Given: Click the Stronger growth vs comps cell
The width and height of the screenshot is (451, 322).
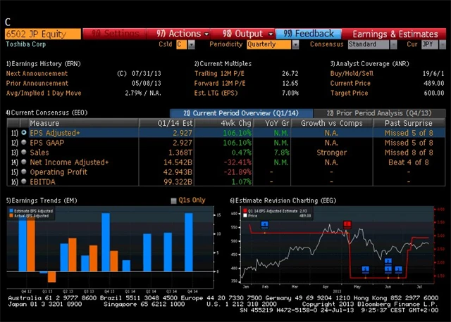Looking at the screenshot, I should click(332, 153).
